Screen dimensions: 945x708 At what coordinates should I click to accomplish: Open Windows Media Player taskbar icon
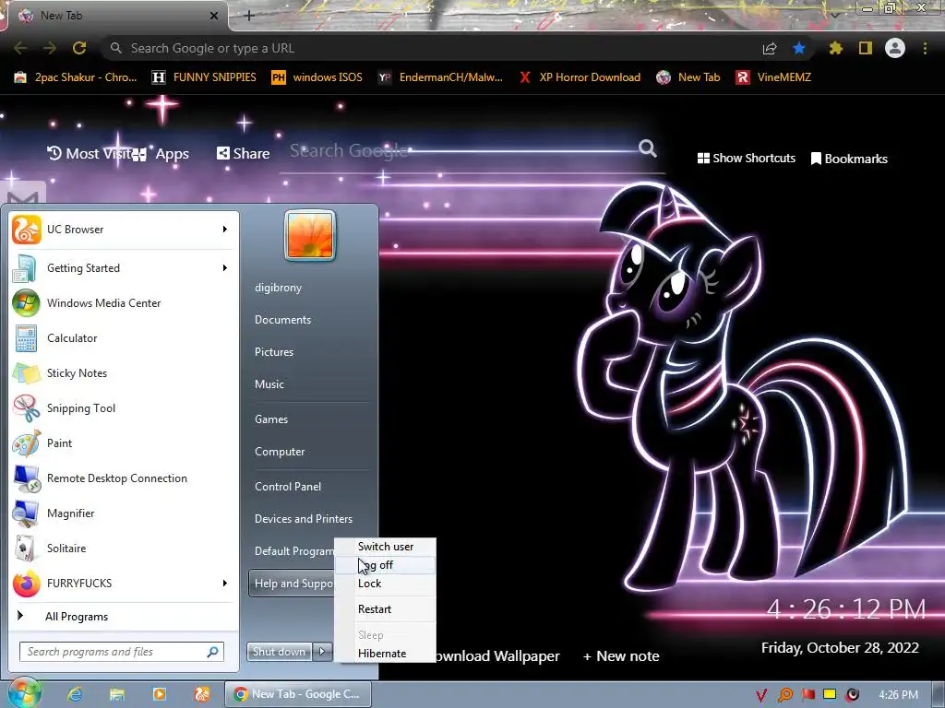[159, 694]
